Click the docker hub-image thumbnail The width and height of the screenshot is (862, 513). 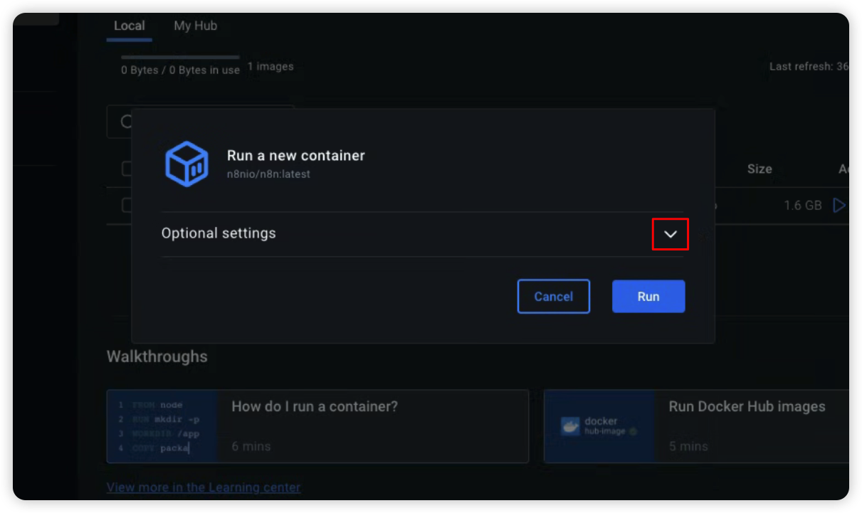coord(599,426)
